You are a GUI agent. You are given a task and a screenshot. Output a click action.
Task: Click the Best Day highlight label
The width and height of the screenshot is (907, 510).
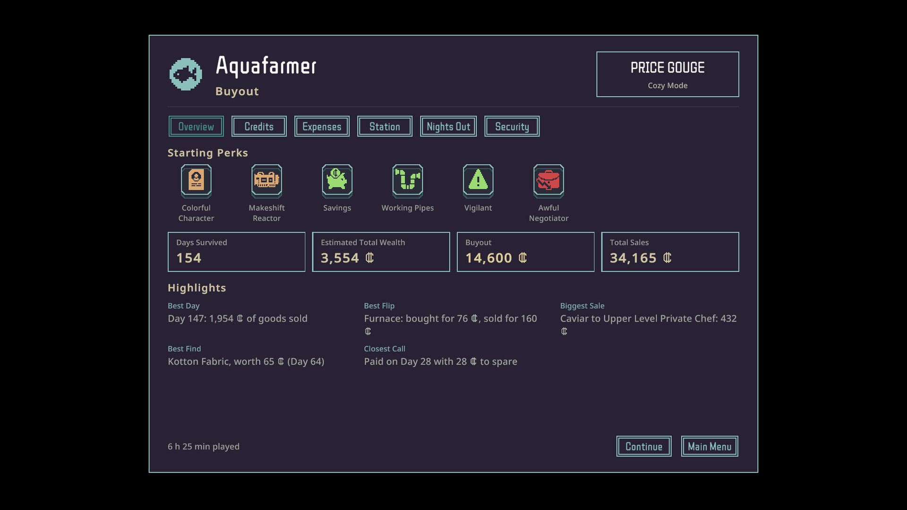pyautogui.click(x=184, y=306)
